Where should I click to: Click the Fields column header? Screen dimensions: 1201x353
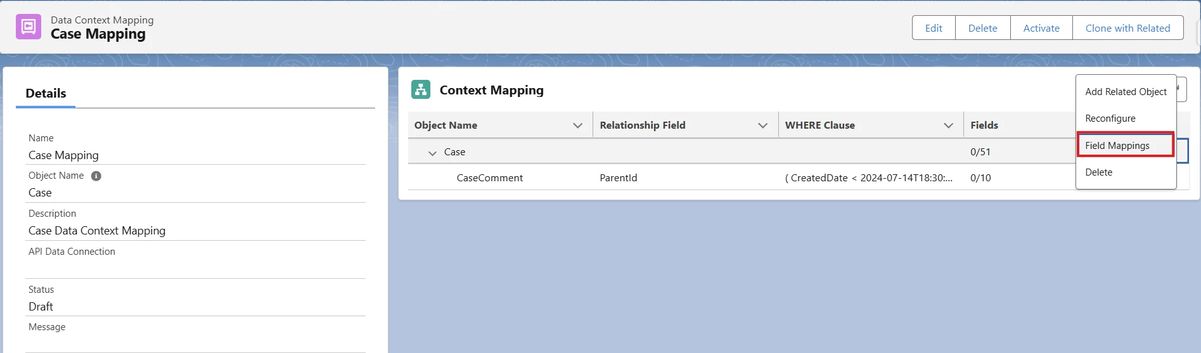tap(984, 125)
